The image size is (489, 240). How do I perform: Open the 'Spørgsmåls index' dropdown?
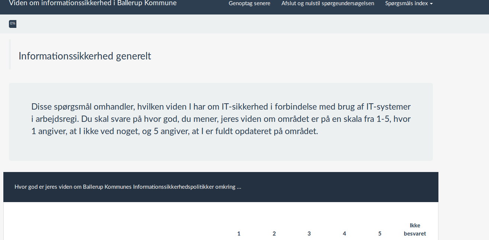(x=409, y=3)
